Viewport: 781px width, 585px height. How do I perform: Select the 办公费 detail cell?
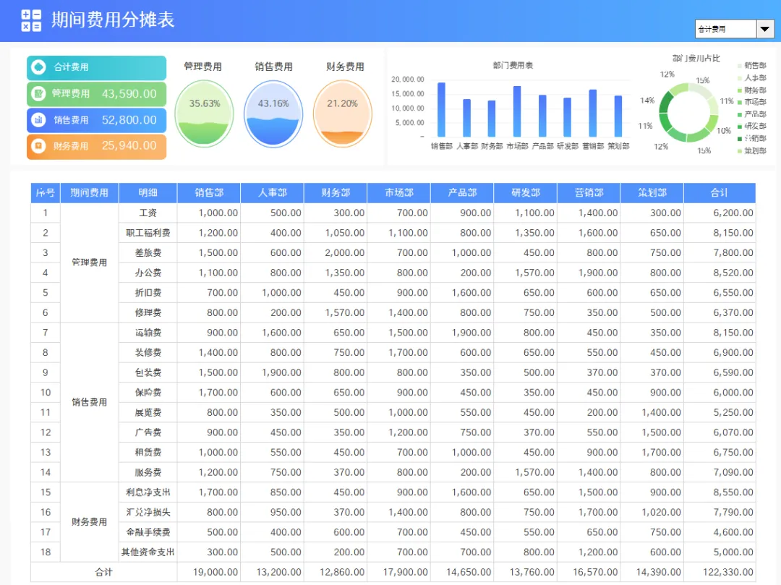[148, 273]
